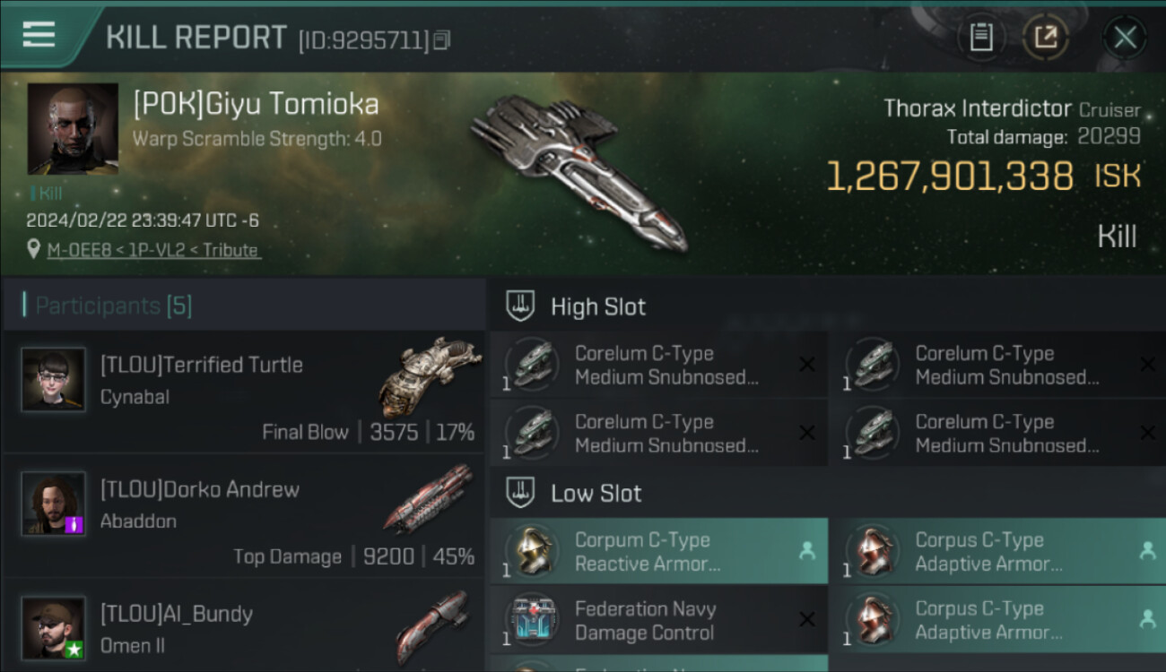Select Federation Navy Damage Control icon

pyautogui.click(x=533, y=620)
